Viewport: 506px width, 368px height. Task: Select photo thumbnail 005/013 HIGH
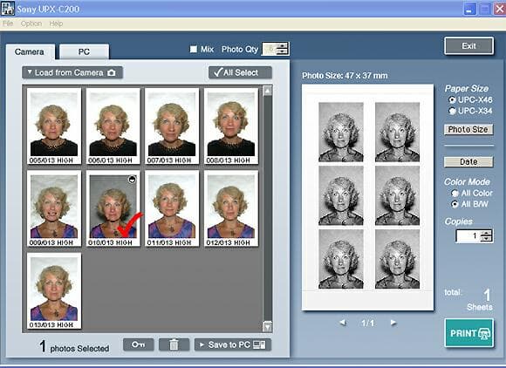(x=54, y=126)
